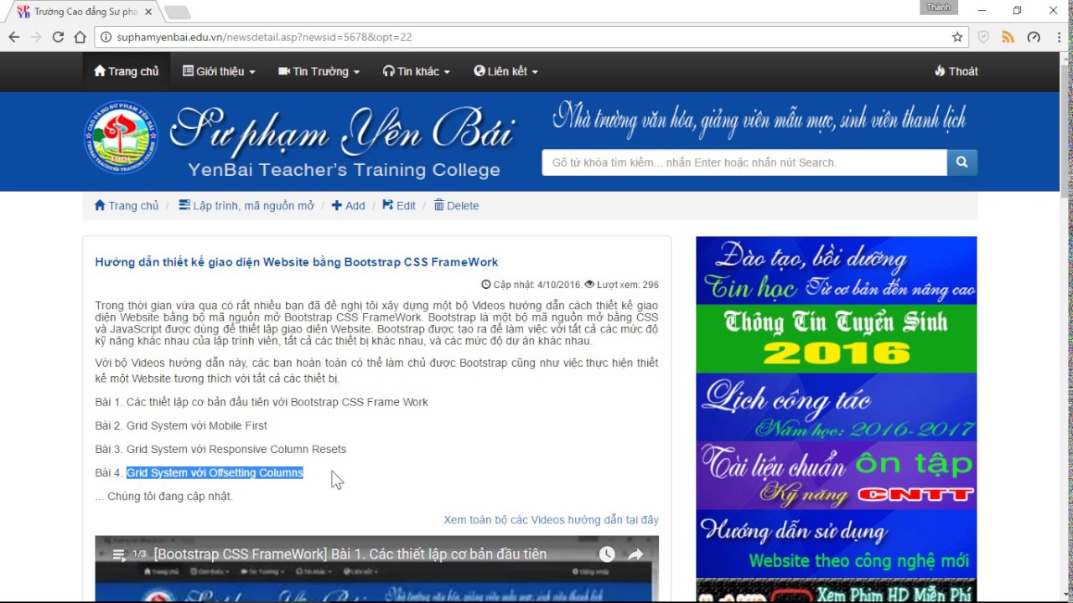The image size is (1073, 603).
Task: Click the Thoát logout link
Action: click(956, 71)
